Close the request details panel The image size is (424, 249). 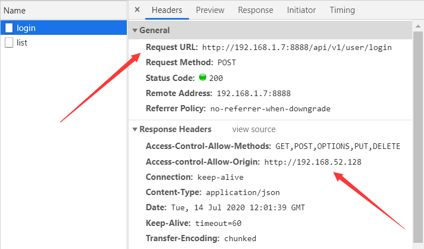(137, 10)
